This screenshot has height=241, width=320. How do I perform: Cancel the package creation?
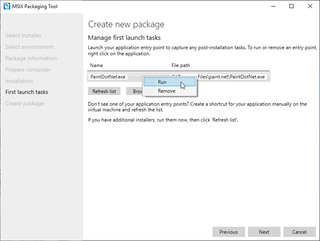299,232
